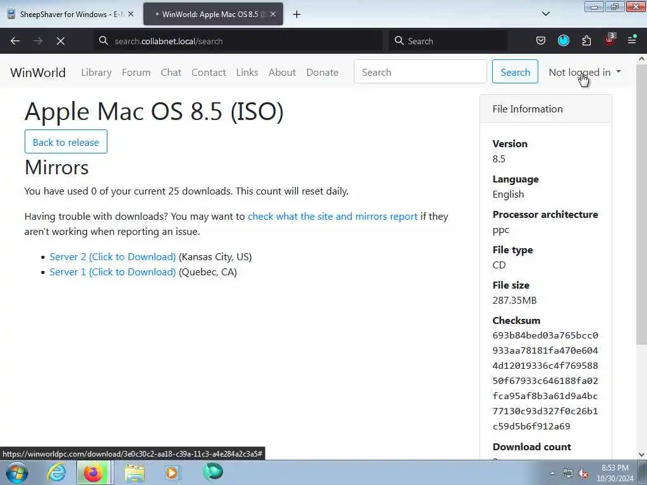Open the Links nav item
This screenshot has height=485, width=647.
pyautogui.click(x=247, y=72)
